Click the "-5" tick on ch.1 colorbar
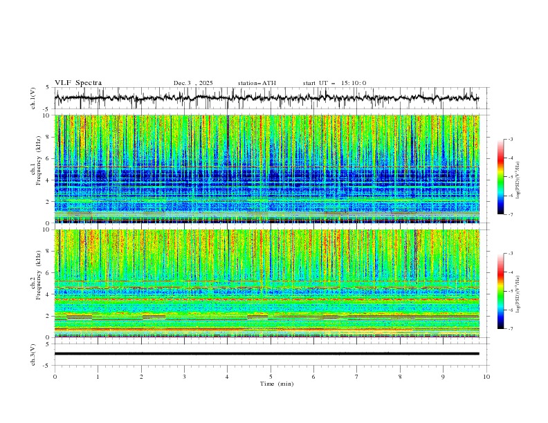Screen dimensions: 548x423 511,177
